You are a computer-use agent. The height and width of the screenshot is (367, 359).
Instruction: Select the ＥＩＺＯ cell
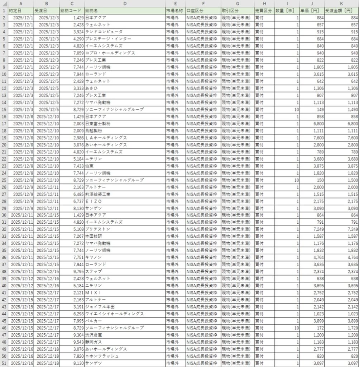point(124,201)
